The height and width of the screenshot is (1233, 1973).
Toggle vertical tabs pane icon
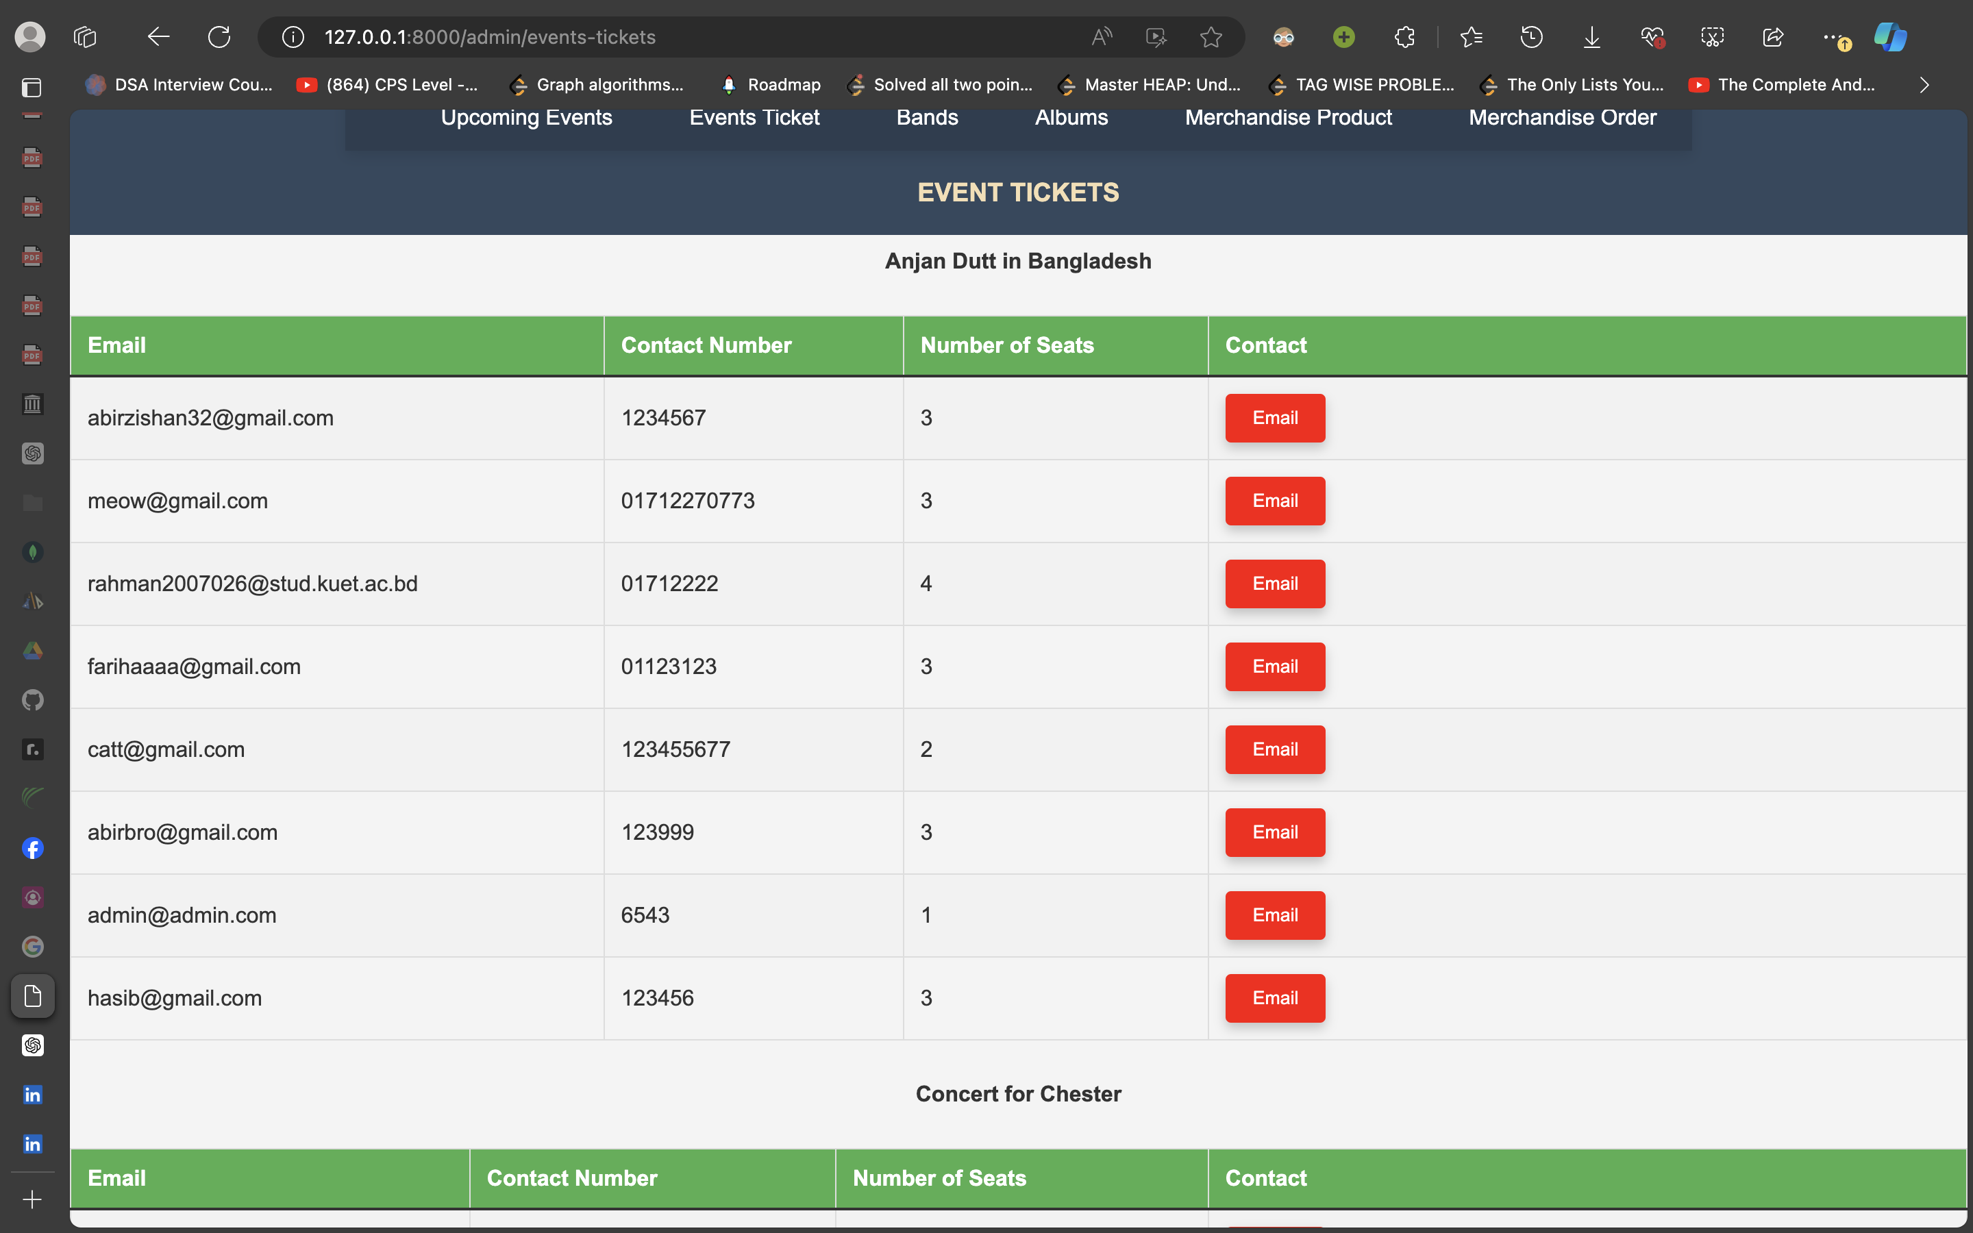(31, 86)
